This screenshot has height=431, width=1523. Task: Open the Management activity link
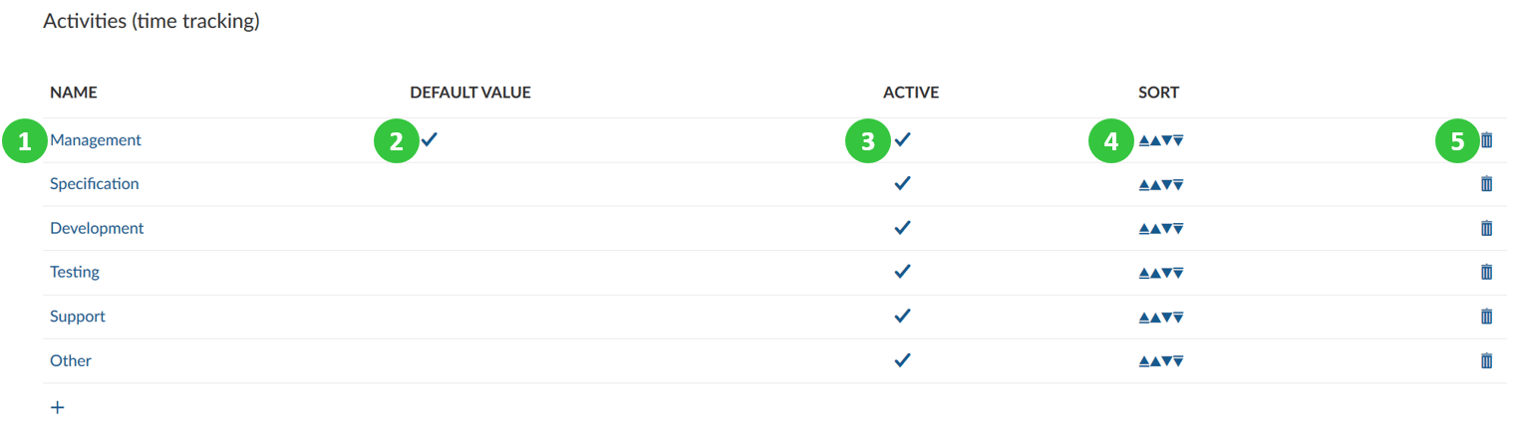click(96, 140)
